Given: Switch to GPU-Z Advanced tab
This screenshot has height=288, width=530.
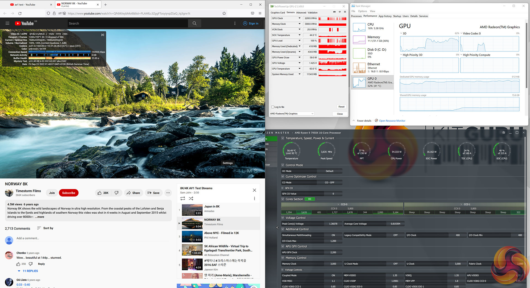Looking at the screenshot, I should 301,12.
